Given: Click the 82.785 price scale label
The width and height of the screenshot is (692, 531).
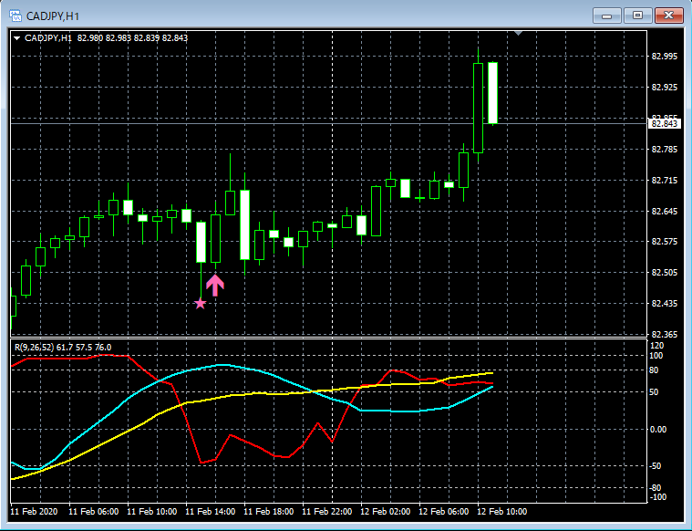Looking at the screenshot, I should [x=665, y=150].
